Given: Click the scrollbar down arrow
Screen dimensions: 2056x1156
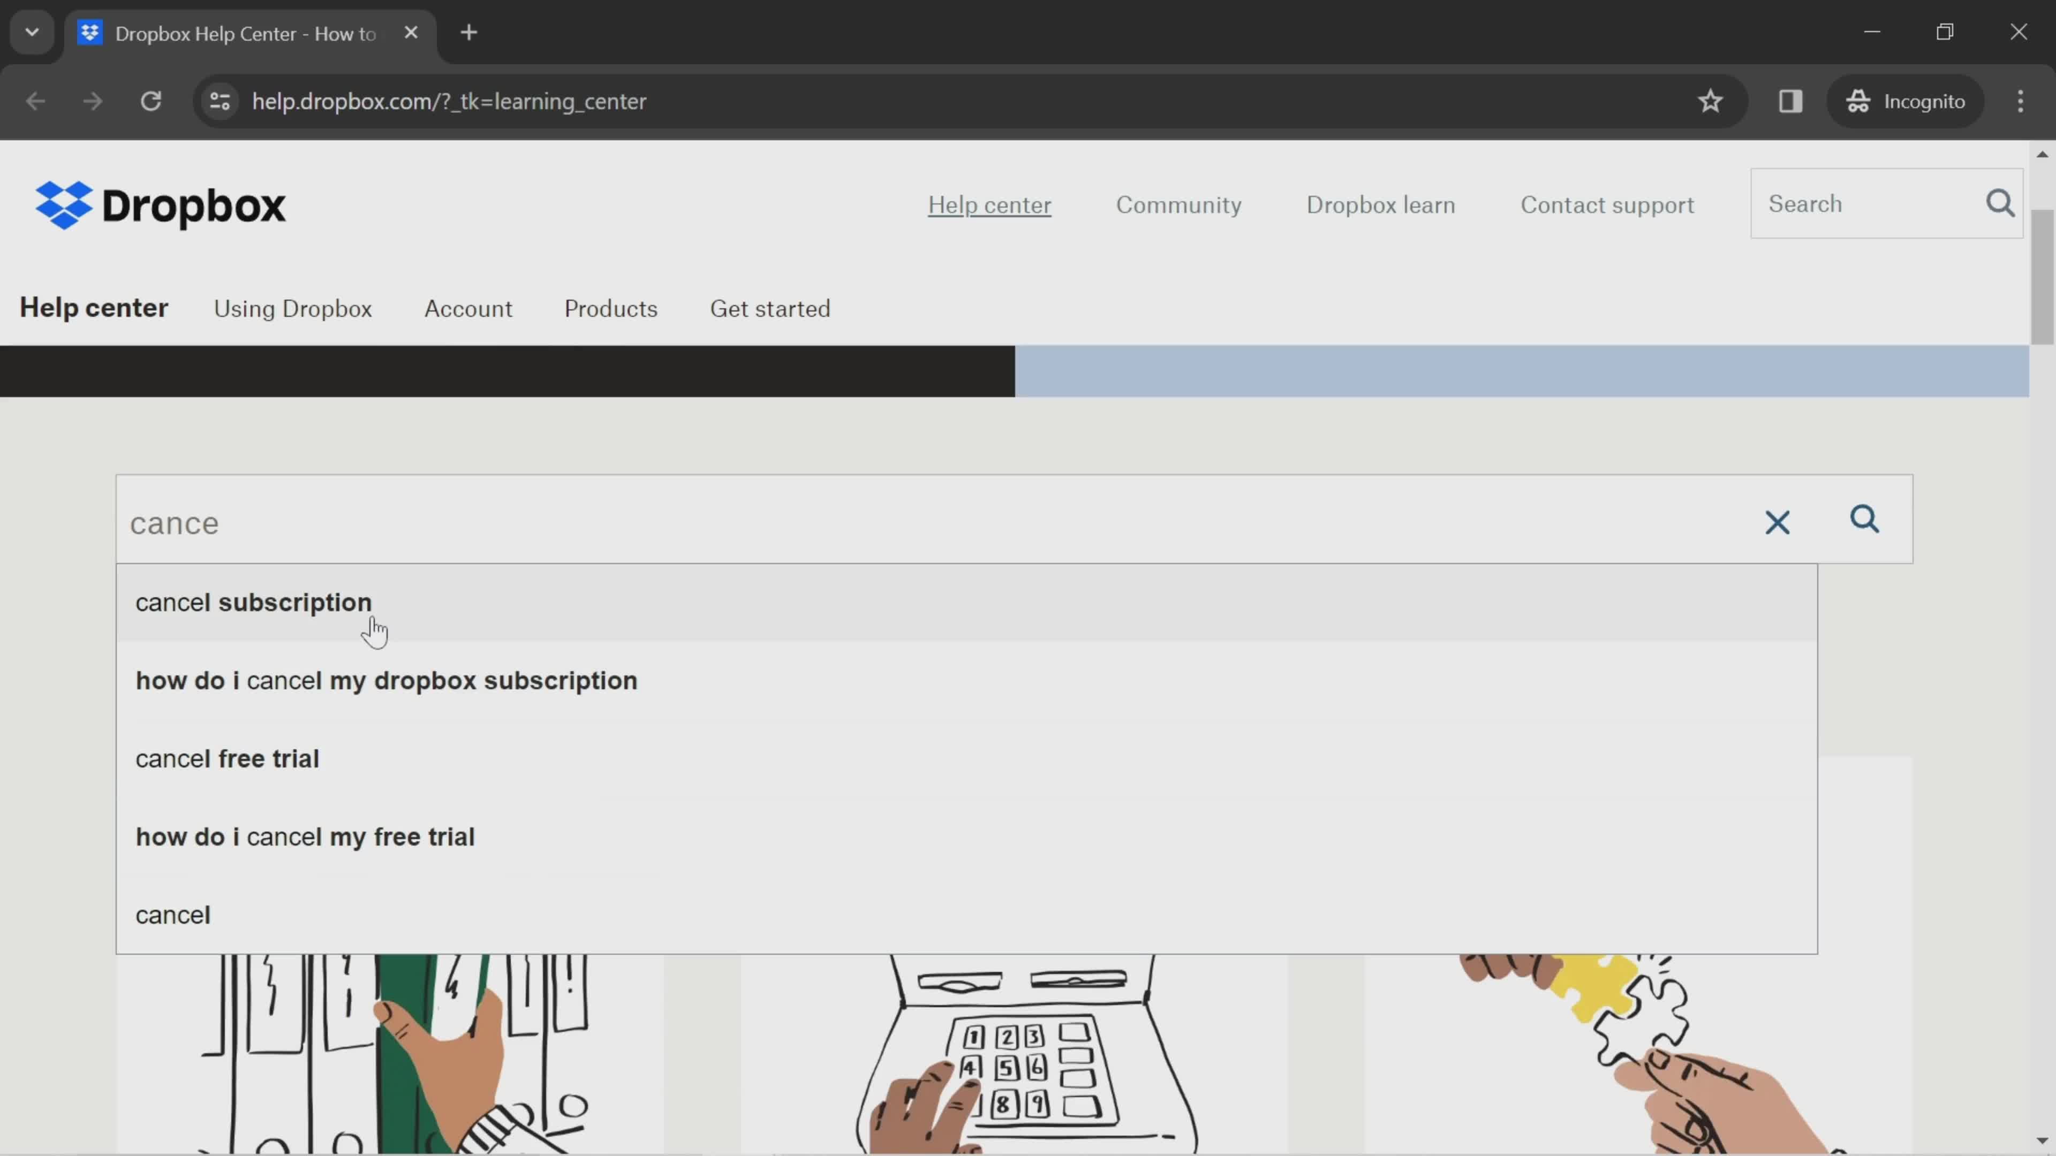Looking at the screenshot, I should (2042, 1142).
